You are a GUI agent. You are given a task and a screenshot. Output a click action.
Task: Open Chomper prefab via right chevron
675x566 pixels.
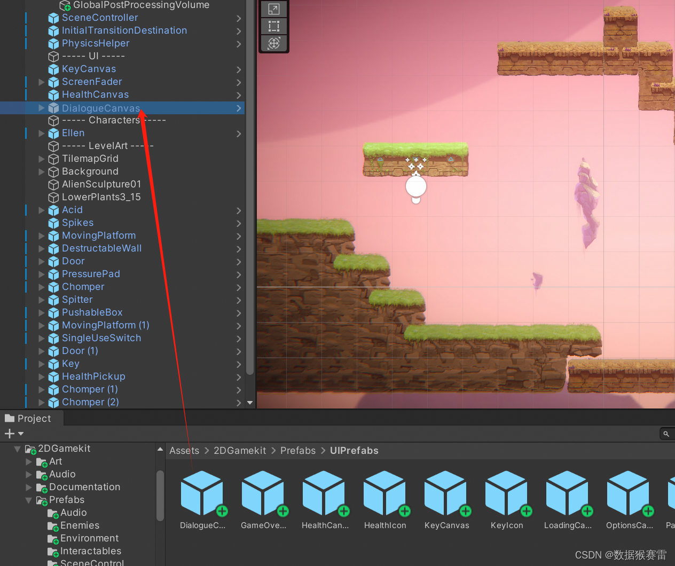tap(239, 287)
